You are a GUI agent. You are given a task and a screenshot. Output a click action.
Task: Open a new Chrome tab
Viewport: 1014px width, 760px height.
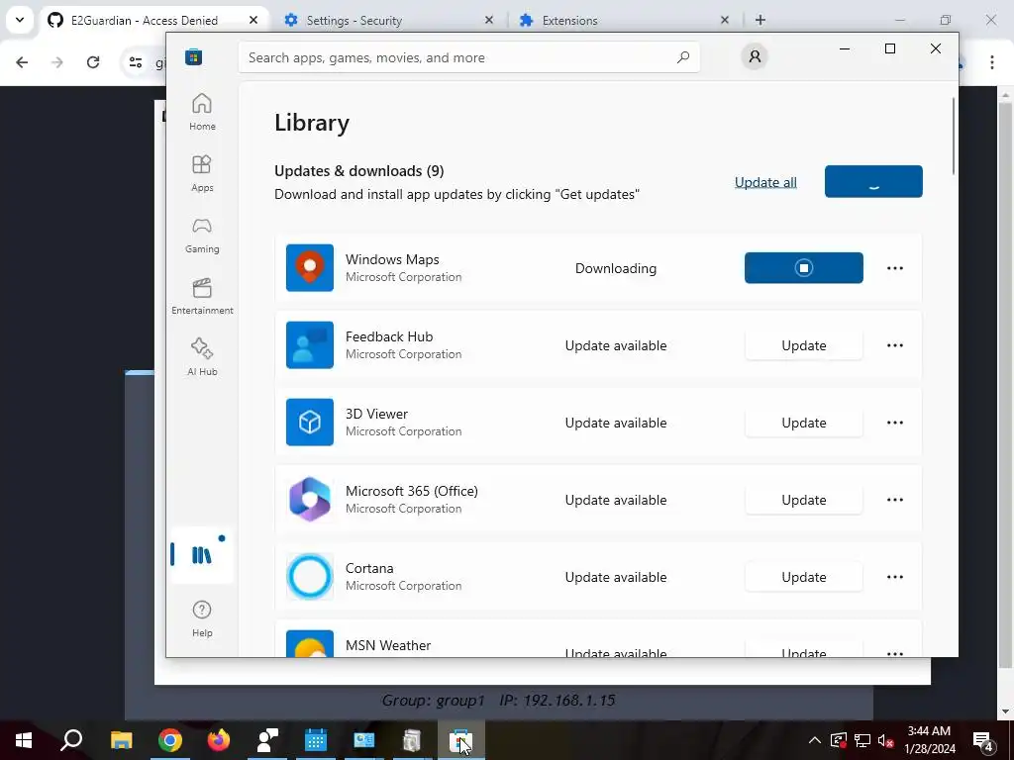[x=760, y=20]
